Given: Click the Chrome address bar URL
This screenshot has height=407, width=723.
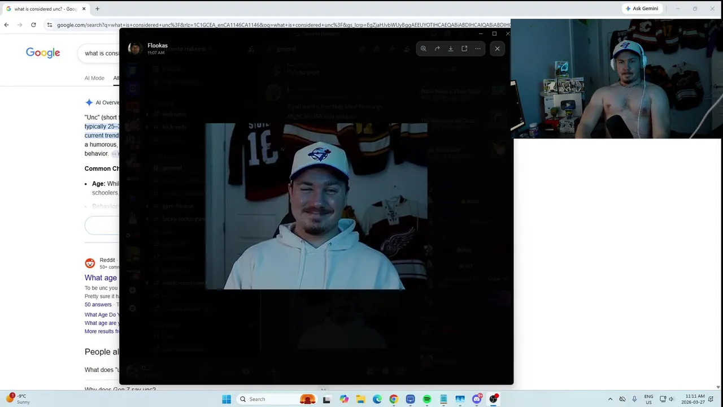Looking at the screenshot, I should 282,25.
